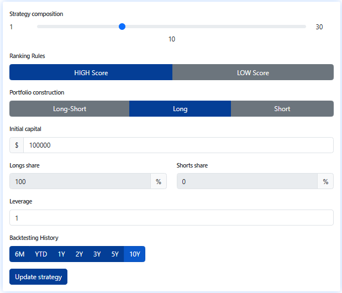342x293 pixels.
Task: Click the Strategy composition slider handle
Action: 122,27
